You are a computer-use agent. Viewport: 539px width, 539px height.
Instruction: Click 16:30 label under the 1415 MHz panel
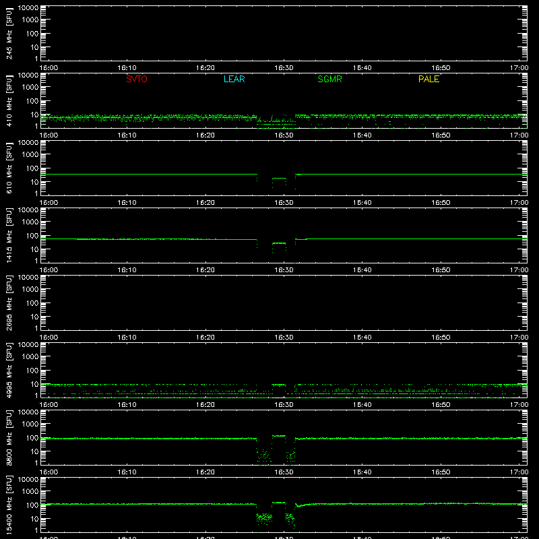click(x=284, y=270)
